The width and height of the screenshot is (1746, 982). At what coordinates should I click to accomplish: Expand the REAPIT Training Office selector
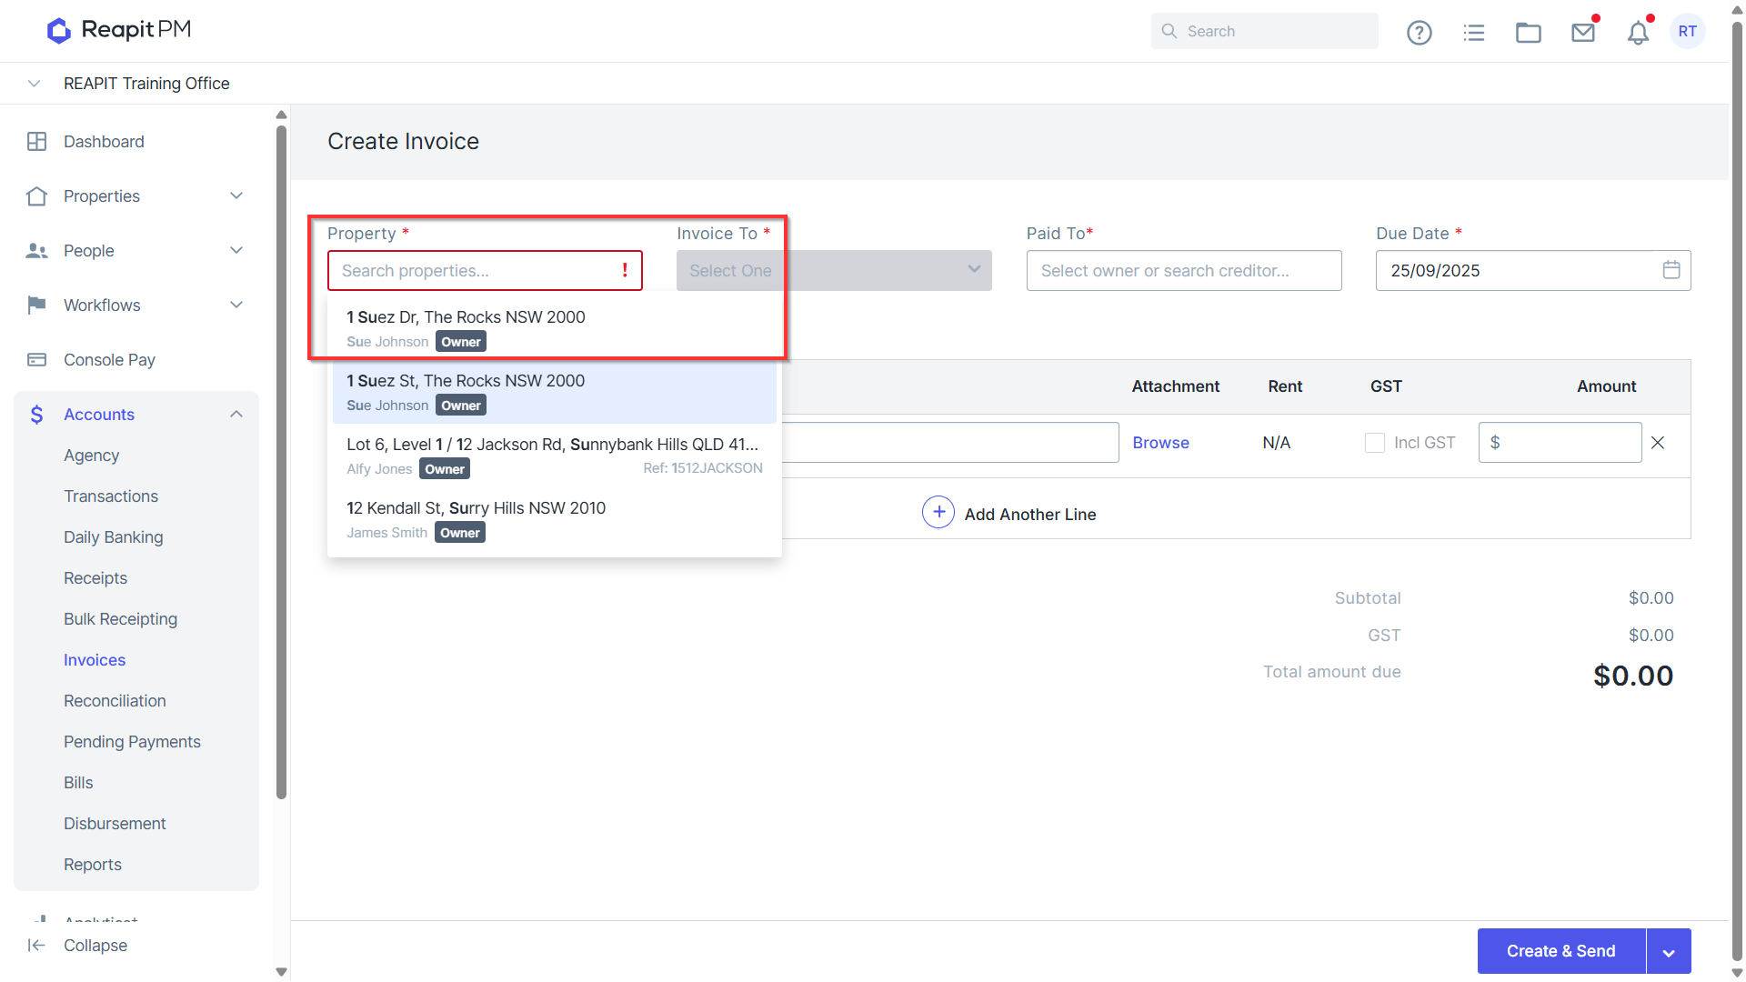click(34, 84)
